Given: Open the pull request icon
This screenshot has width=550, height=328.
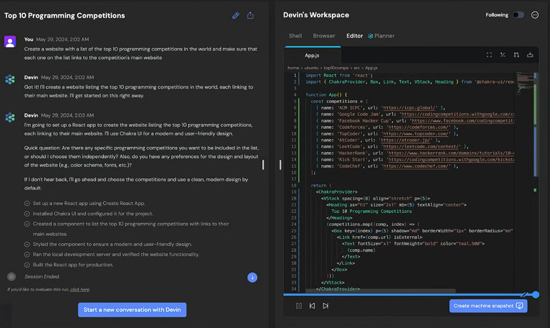Looking at the screenshot, I should (x=517, y=55).
